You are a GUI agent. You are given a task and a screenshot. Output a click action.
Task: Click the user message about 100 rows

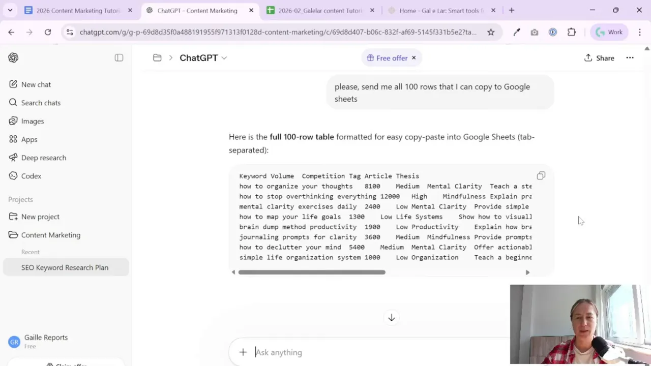point(440,93)
